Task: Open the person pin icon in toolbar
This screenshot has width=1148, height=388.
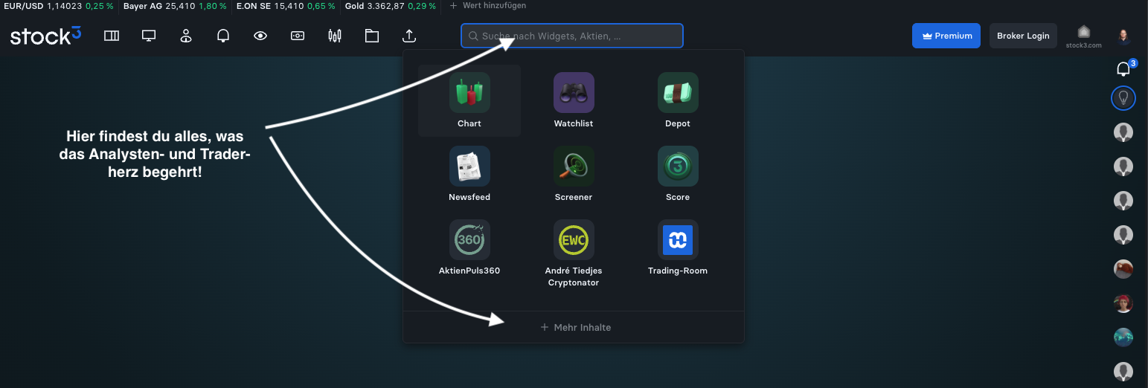Action: (x=186, y=36)
